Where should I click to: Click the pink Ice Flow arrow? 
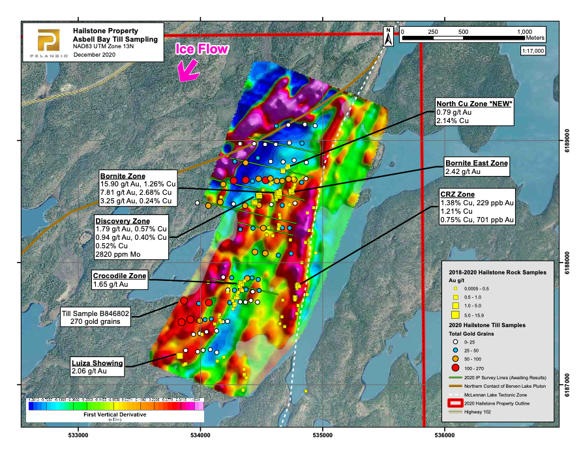click(190, 70)
